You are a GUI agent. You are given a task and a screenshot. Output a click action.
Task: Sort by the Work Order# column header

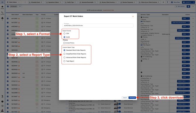pyautogui.click(x=15, y=15)
